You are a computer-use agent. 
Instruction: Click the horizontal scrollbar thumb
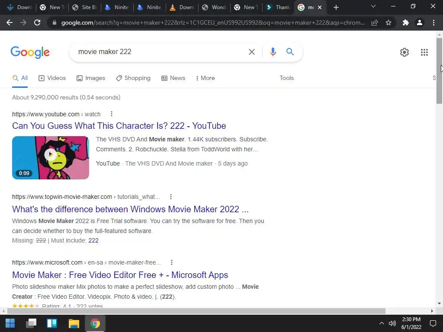196,311
